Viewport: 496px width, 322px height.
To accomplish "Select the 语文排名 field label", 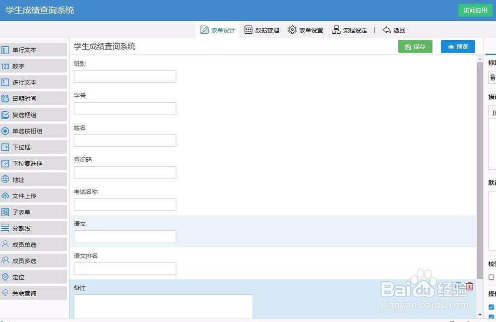I will click(x=86, y=256).
